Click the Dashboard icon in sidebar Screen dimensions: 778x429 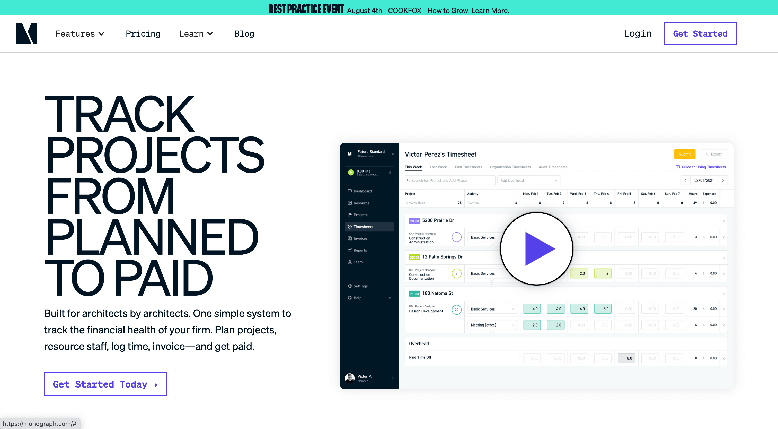coord(349,191)
